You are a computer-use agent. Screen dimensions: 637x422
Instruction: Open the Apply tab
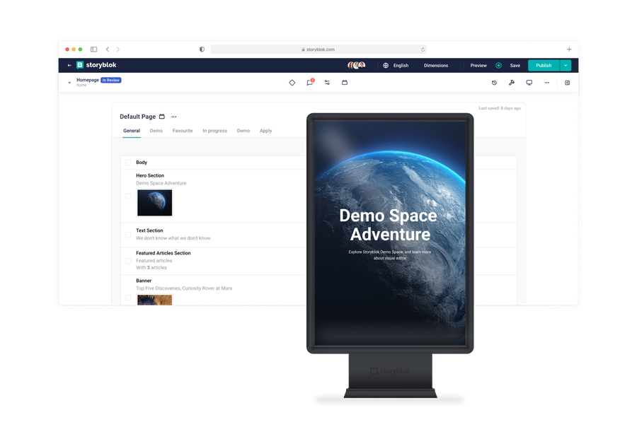[265, 131]
